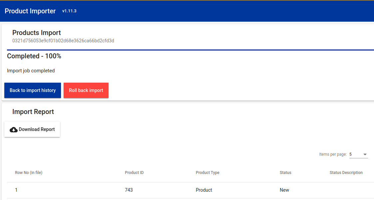Image resolution: width=374 pixels, height=200 pixels.
Task: Click the Status Description column header
Action: 346,173
